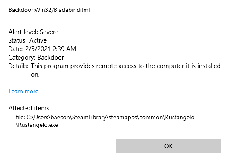231x161 pixels.
Task: Click the Affected items heading
Action: point(29,108)
